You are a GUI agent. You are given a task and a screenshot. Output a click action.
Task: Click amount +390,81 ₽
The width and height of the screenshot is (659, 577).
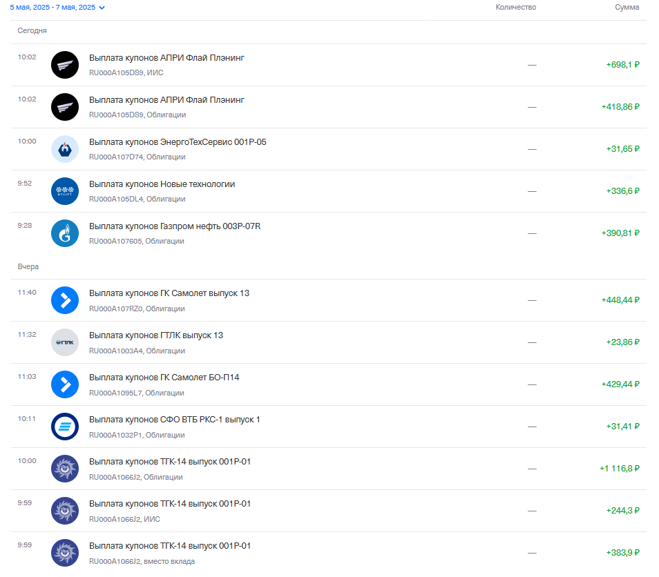(x=620, y=233)
